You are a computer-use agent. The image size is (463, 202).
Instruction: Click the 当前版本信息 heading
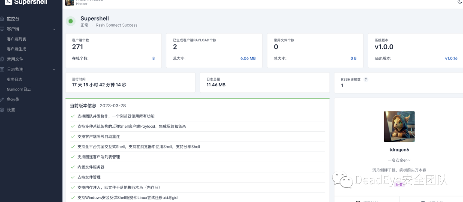[x=83, y=106]
